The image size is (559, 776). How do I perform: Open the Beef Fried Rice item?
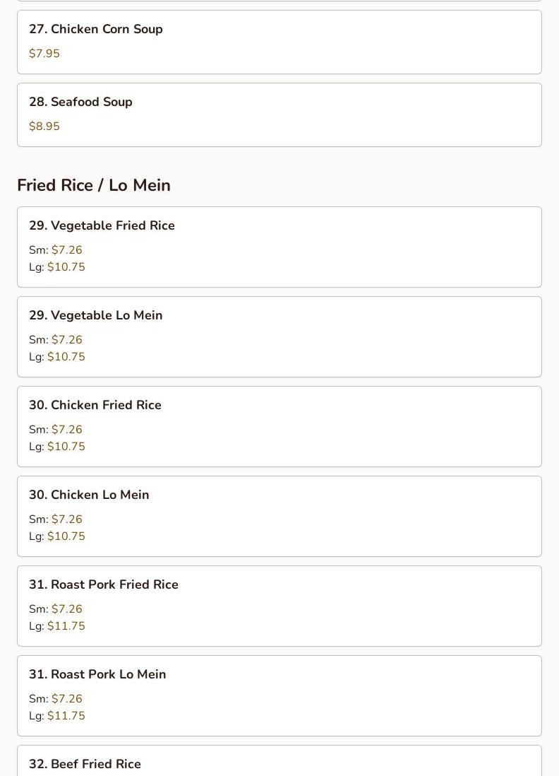click(x=85, y=764)
